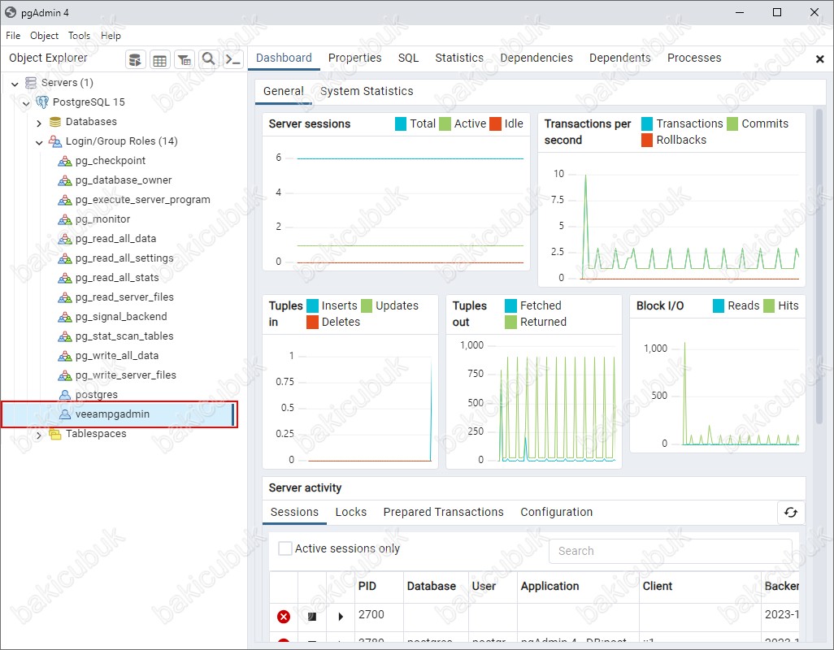Click the Rollbacks legend color swatch
834x650 pixels.
click(x=647, y=141)
